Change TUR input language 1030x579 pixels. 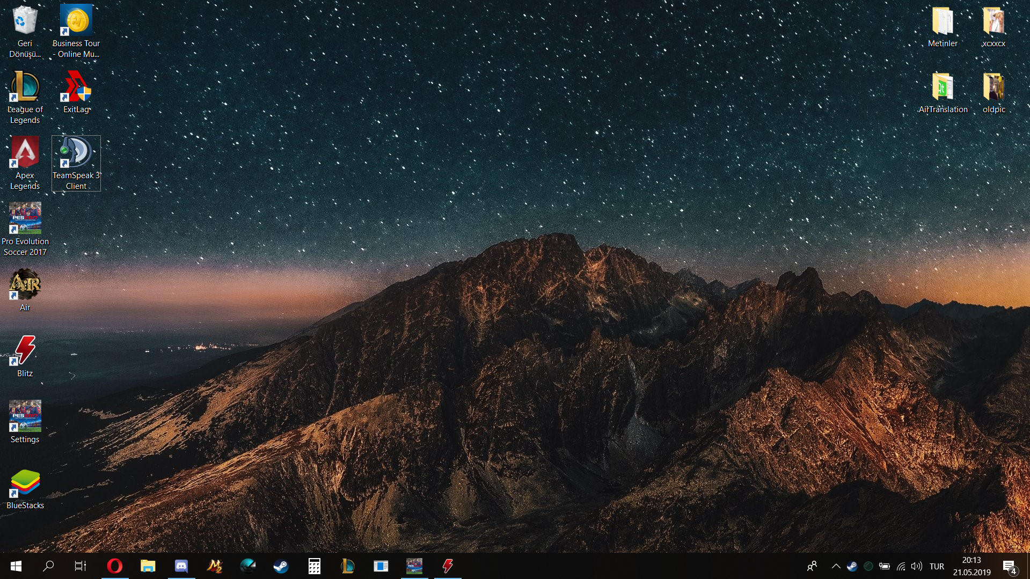[x=937, y=566]
